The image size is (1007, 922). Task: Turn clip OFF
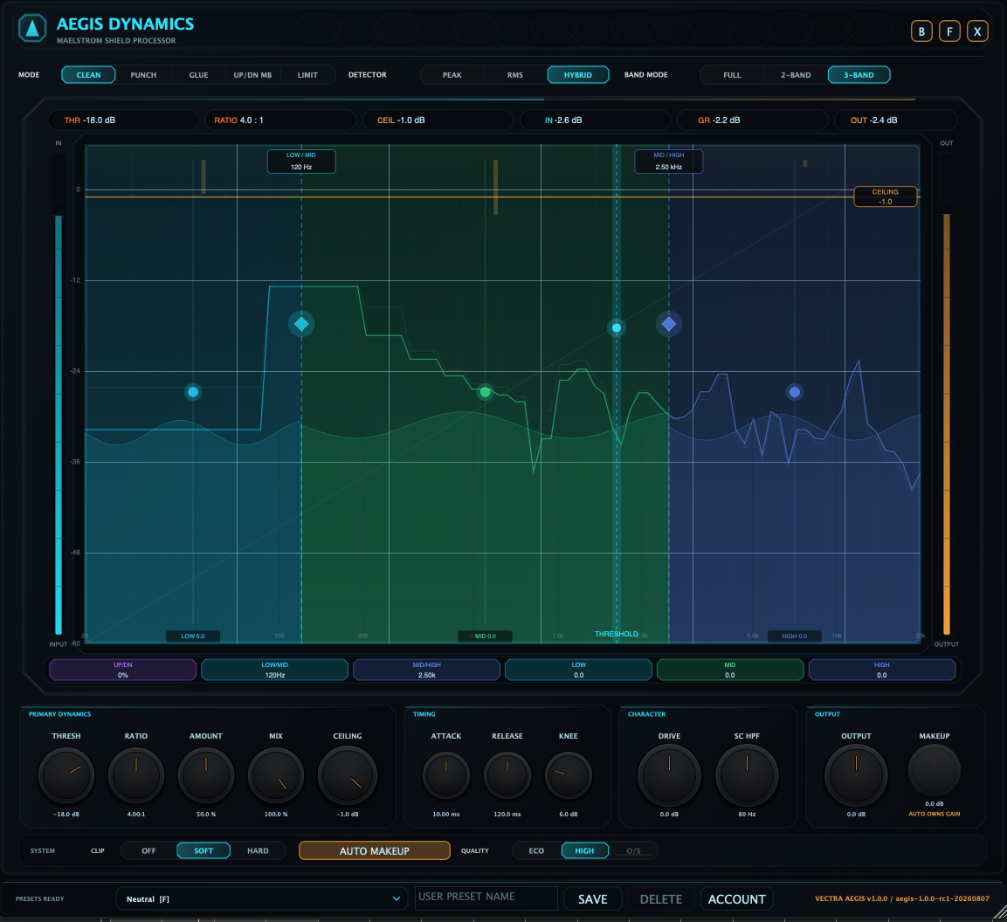point(149,850)
